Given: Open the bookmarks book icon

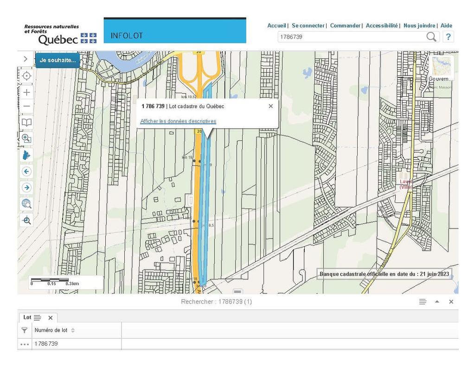Looking at the screenshot, I should tap(26, 122).
